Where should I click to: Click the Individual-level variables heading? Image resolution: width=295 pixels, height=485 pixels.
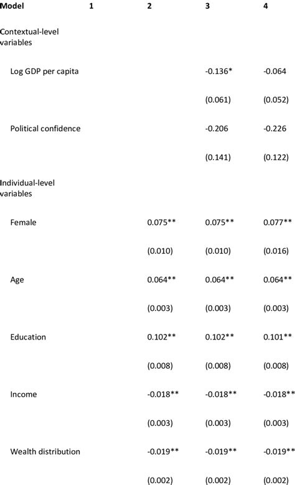tap(27, 188)
